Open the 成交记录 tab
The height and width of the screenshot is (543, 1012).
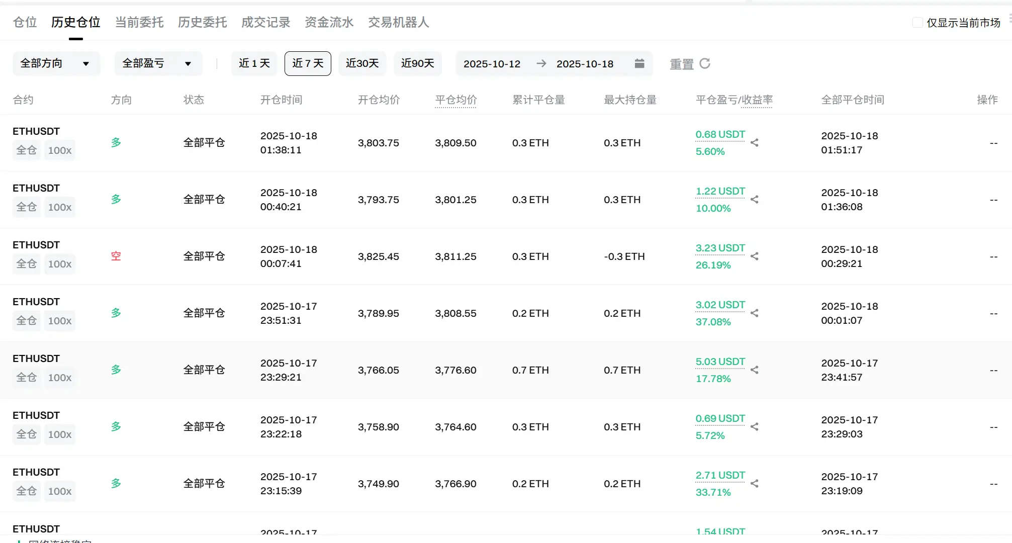(x=265, y=22)
